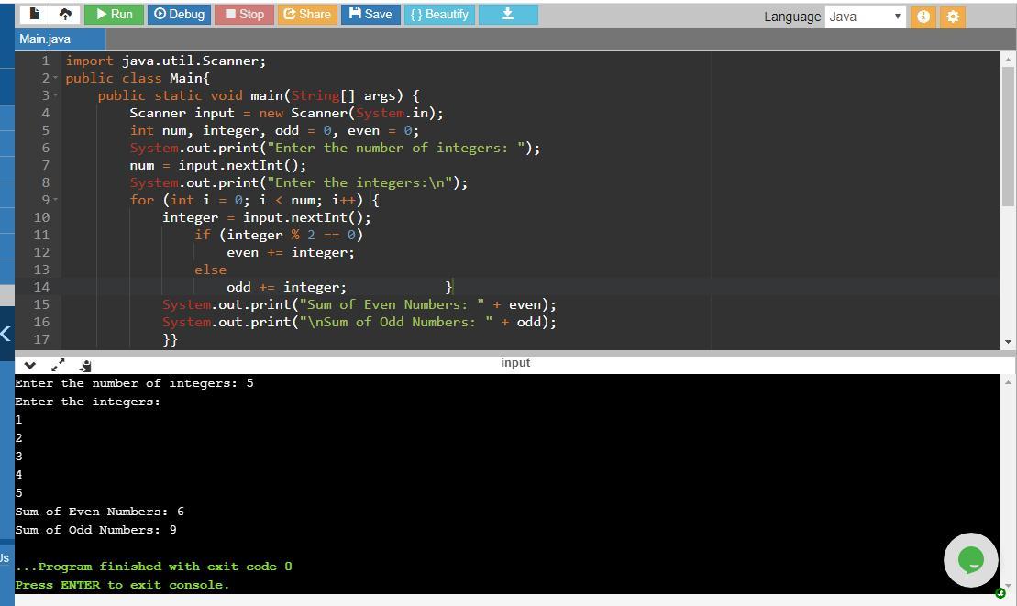The image size is (1017, 606).
Task: Click the orange info icon
Action: (923, 17)
